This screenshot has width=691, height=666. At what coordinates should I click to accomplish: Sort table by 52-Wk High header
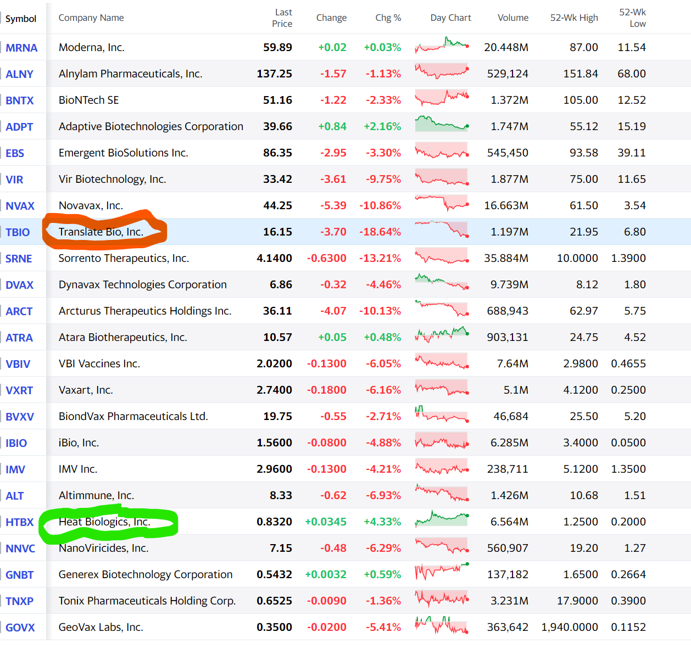click(x=574, y=18)
